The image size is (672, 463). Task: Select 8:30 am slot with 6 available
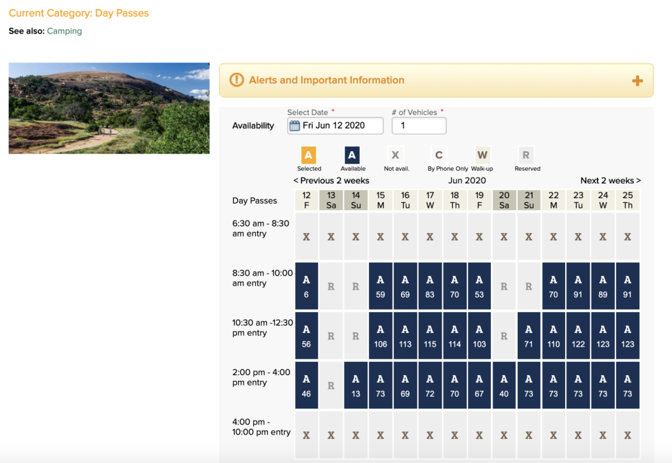306,286
